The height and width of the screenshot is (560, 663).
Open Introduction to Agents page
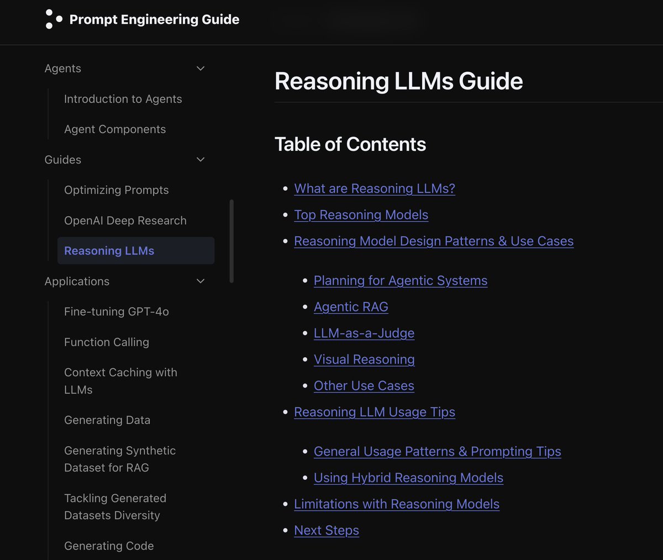[x=123, y=99]
